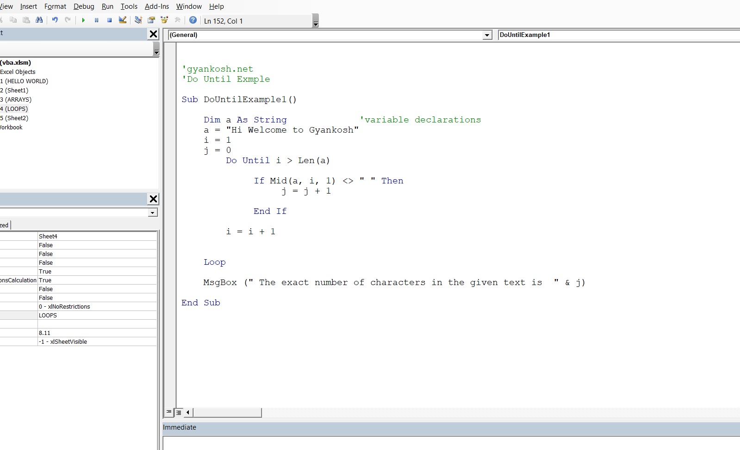The image size is (740, 450).
Task: Click the Do Until i > Len(a) line
Action: [278, 160]
